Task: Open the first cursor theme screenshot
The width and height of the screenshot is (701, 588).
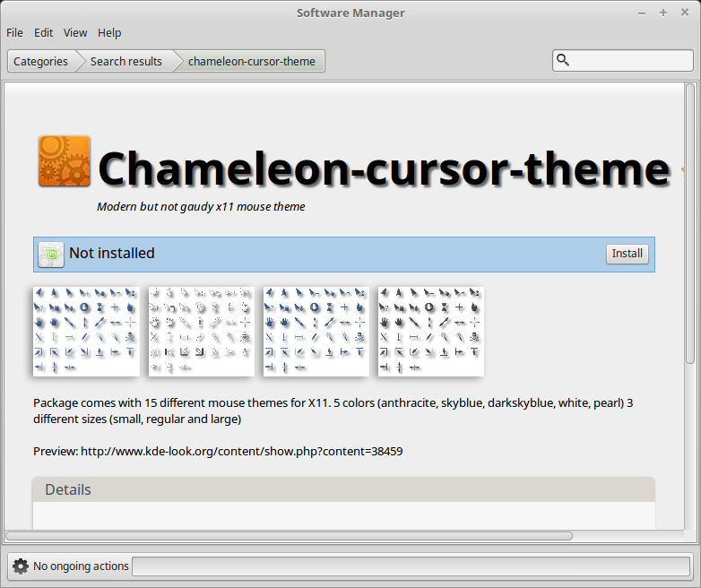Action: pos(86,331)
